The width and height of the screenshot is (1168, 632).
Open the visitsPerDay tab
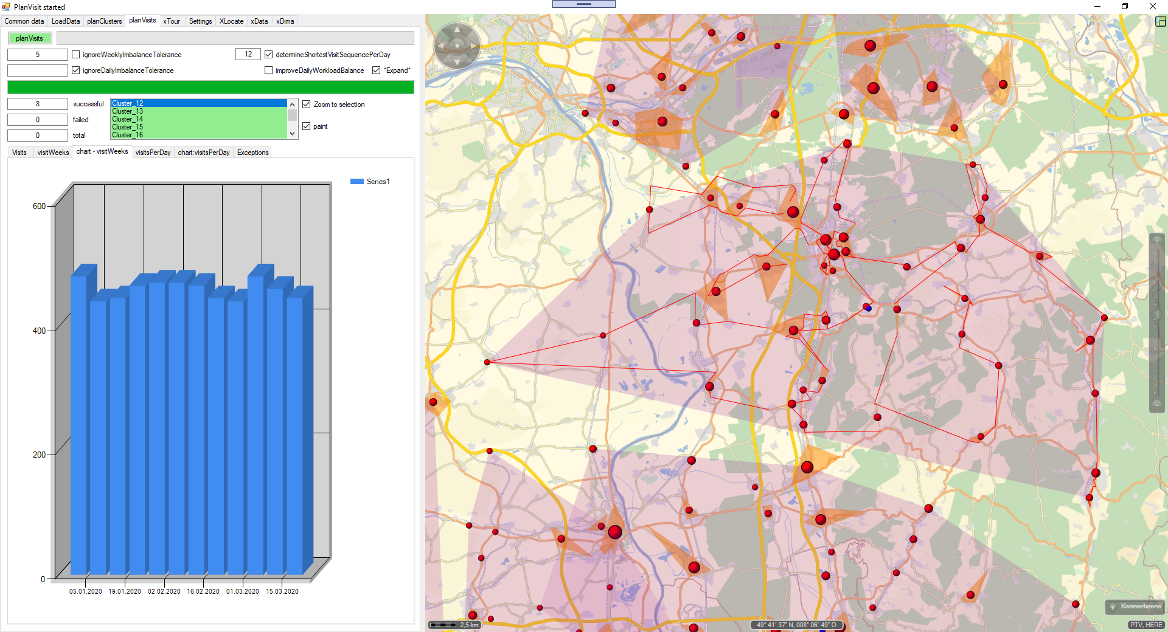[x=153, y=153]
